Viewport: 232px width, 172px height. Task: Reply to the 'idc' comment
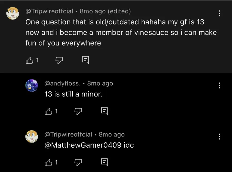click(104, 162)
